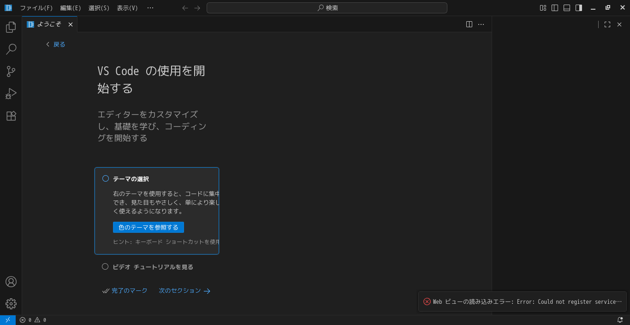
Task: Open the notifications bell in status bar
Action: click(x=620, y=320)
